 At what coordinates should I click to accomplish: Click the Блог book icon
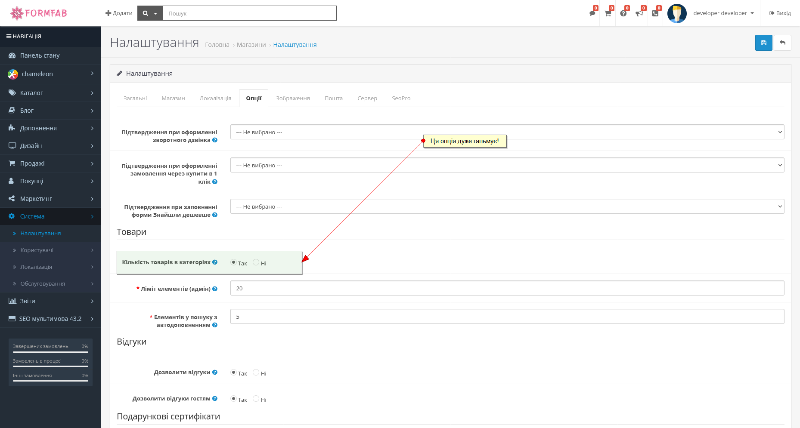point(12,111)
